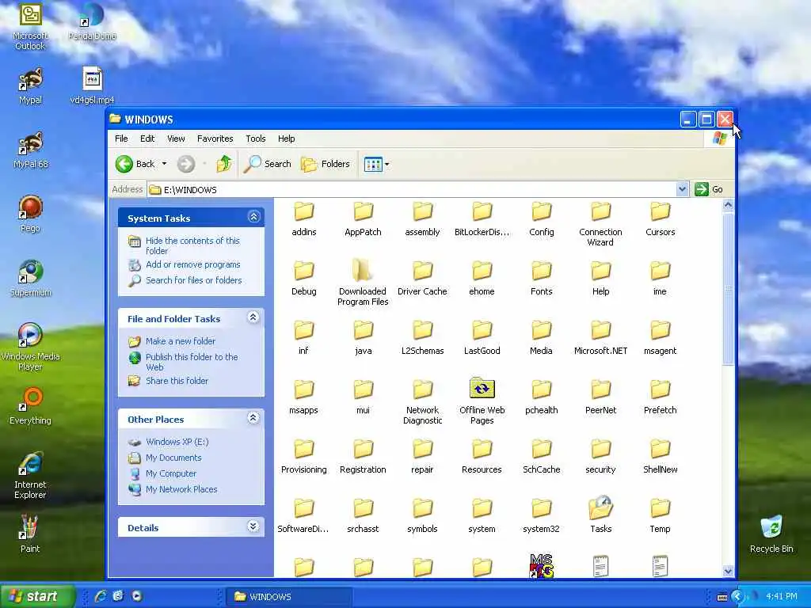
Task: Click the vertical scrollbar thumb
Action: [x=729, y=288]
